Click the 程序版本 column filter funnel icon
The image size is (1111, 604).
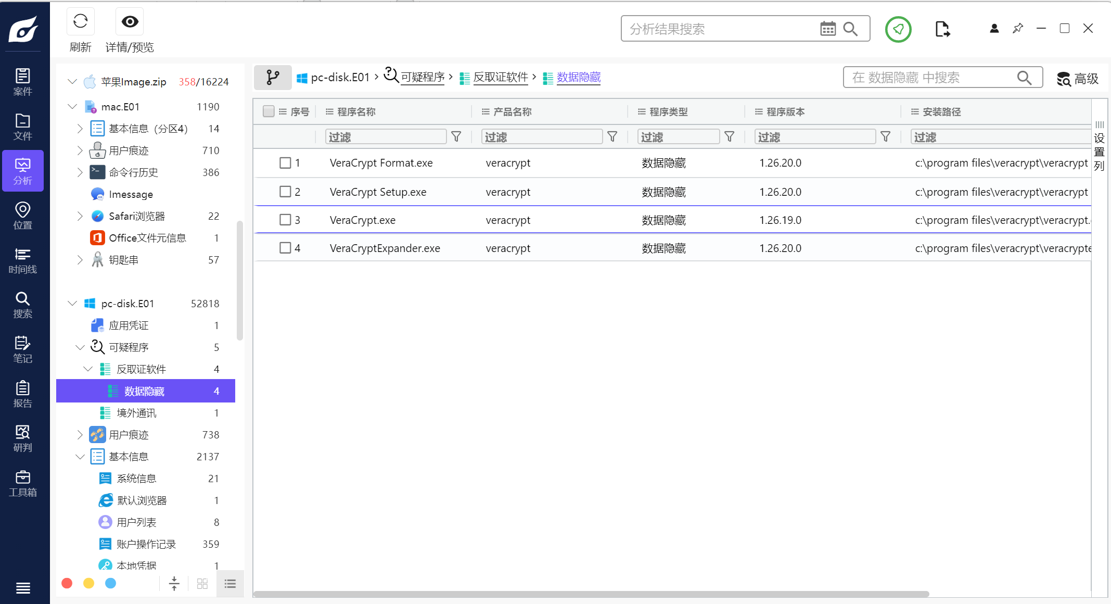tap(885, 136)
